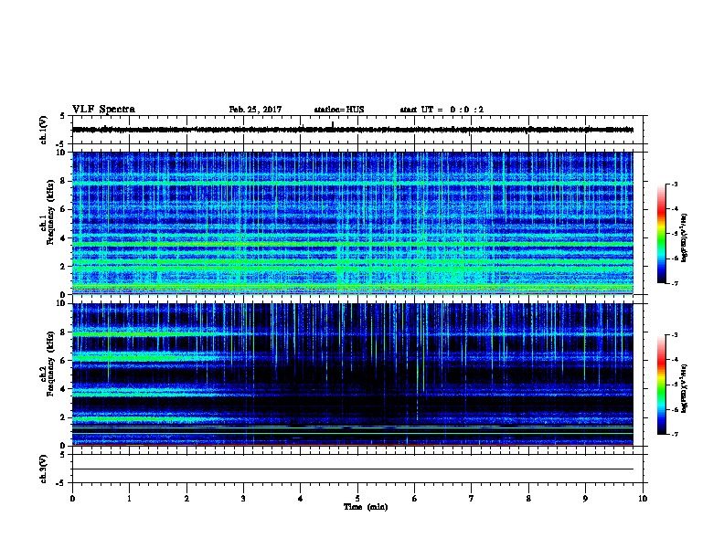Click the ch.1 colorbar log(PSD) unit label
Image resolution: width=724 pixels, height=559 pixels.
tap(684, 237)
